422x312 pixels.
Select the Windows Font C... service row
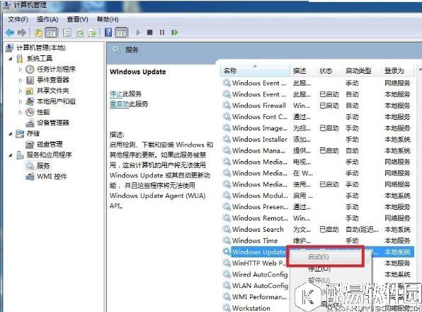pos(318,117)
